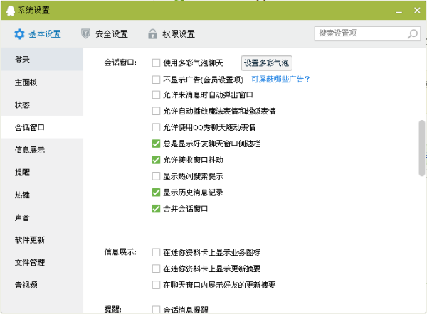The width and height of the screenshot is (427, 314).
Task: Click the 系统设置 window title text
Action: coord(33,11)
